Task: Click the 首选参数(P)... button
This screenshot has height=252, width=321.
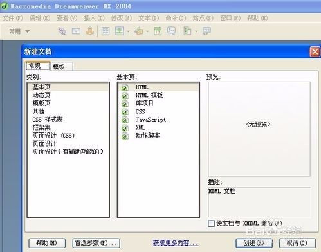Action: tap(96, 243)
